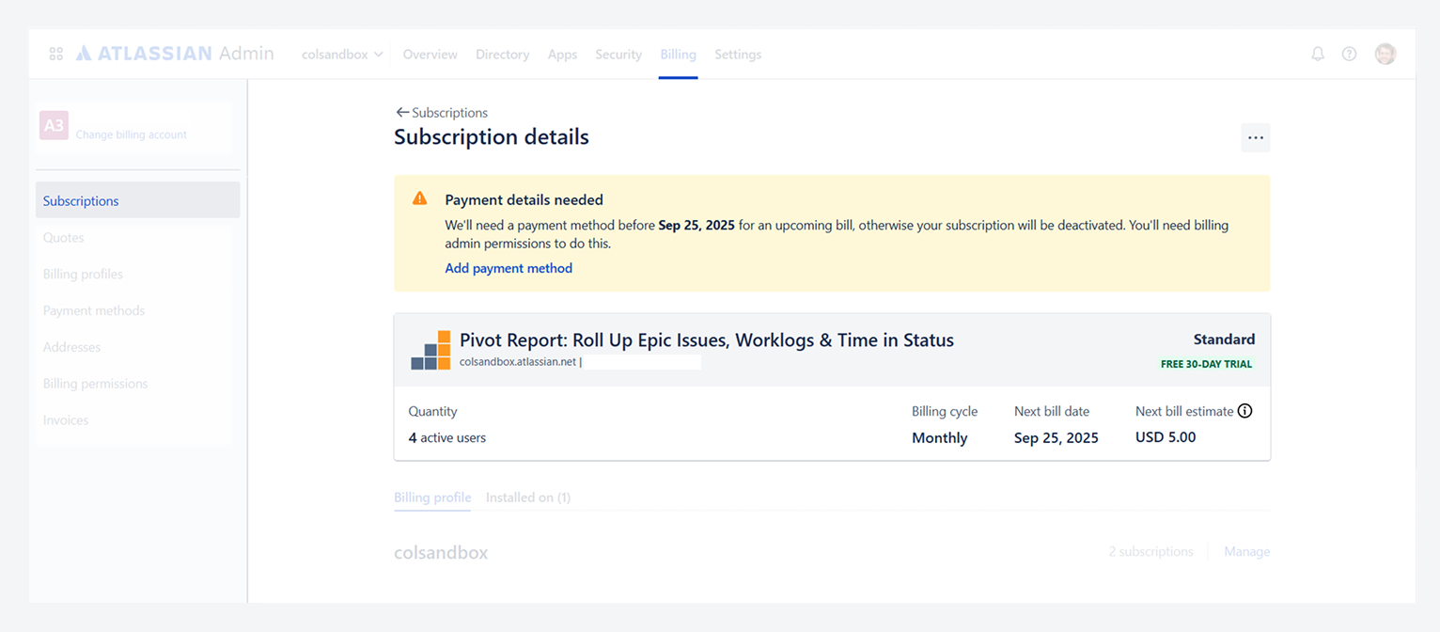Screen dimensions: 1440x632
Task: Click the Pivot Report app logo
Action: click(431, 351)
